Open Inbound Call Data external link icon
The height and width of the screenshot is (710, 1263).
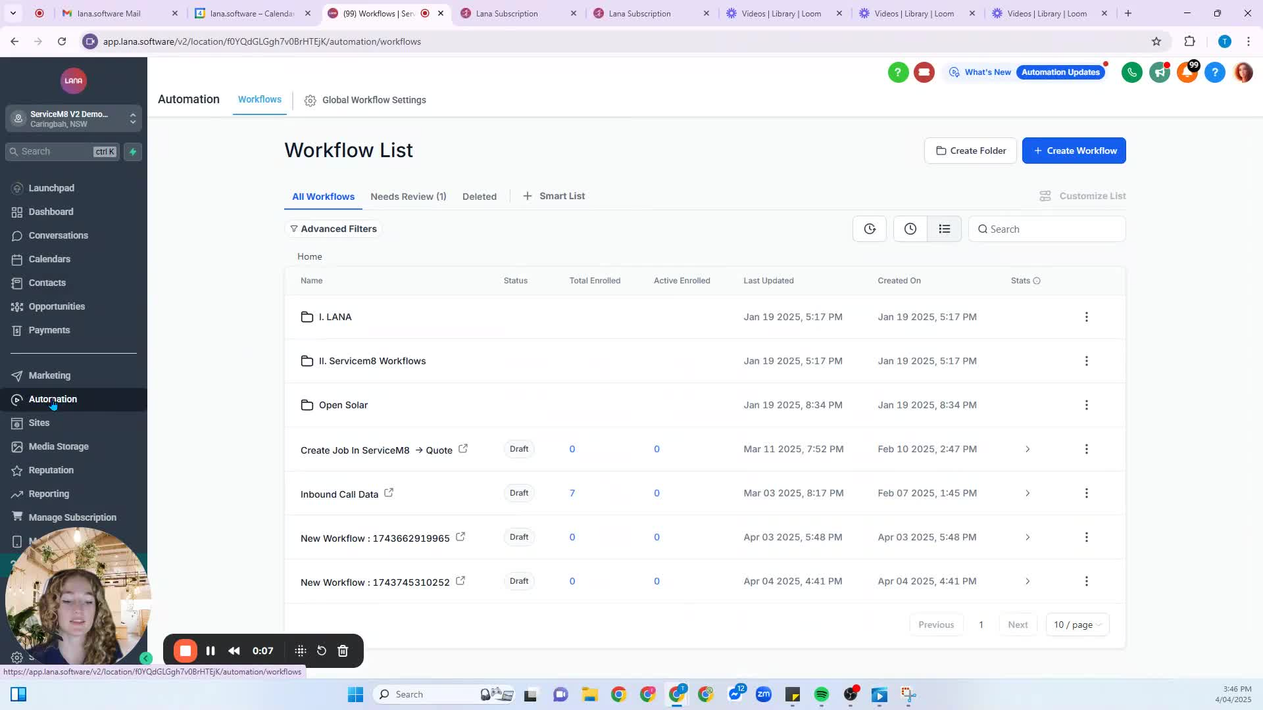tap(389, 493)
